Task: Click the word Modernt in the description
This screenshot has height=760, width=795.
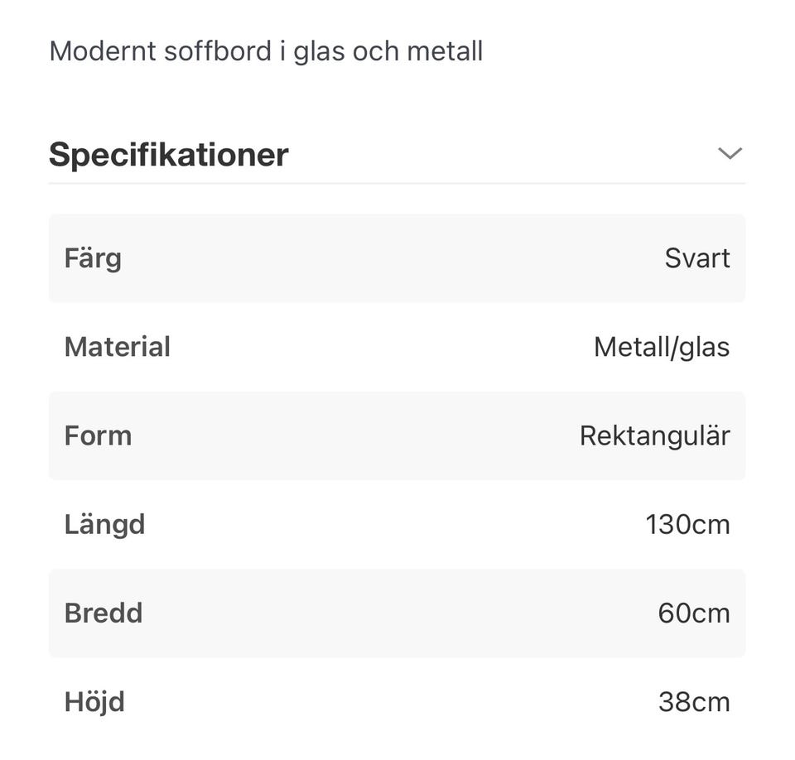Action: [x=102, y=51]
